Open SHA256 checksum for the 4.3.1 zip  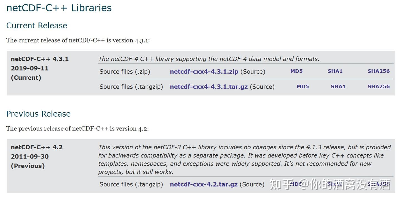coord(378,71)
